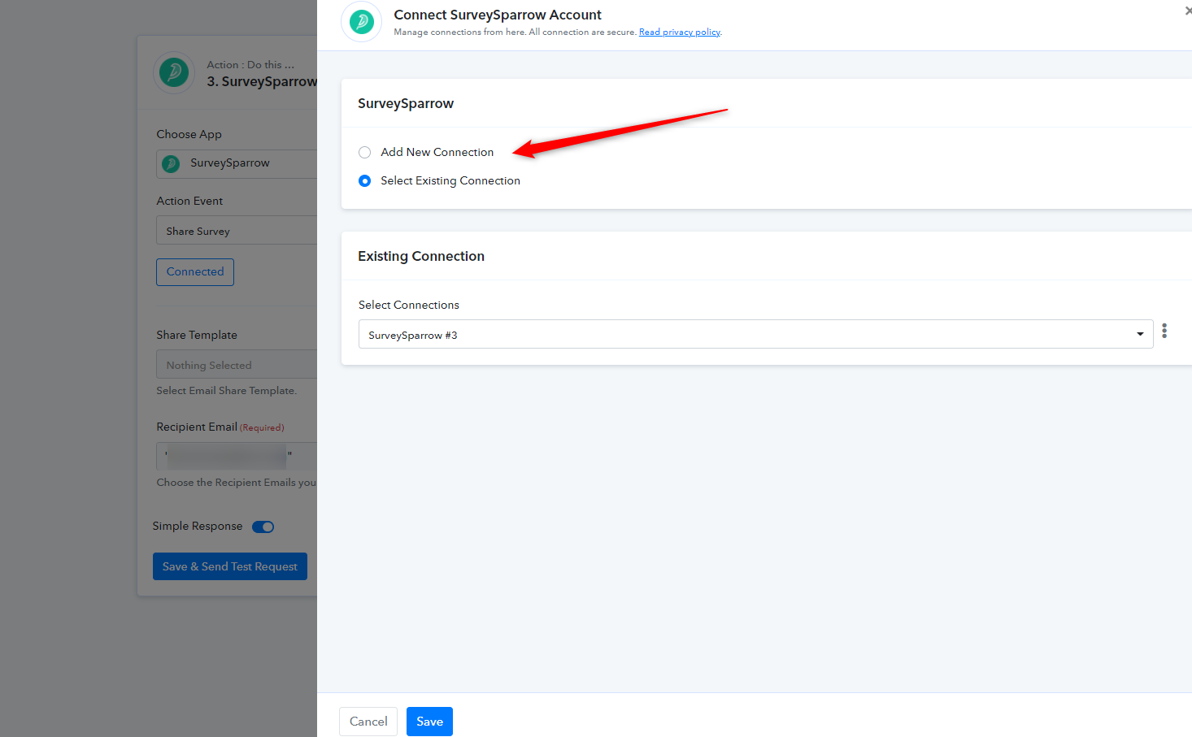The height and width of the screenshot is (737, 1192).
Task: Close the Connect SurveySparrow Account dialog
Action: coord(1188,11)
